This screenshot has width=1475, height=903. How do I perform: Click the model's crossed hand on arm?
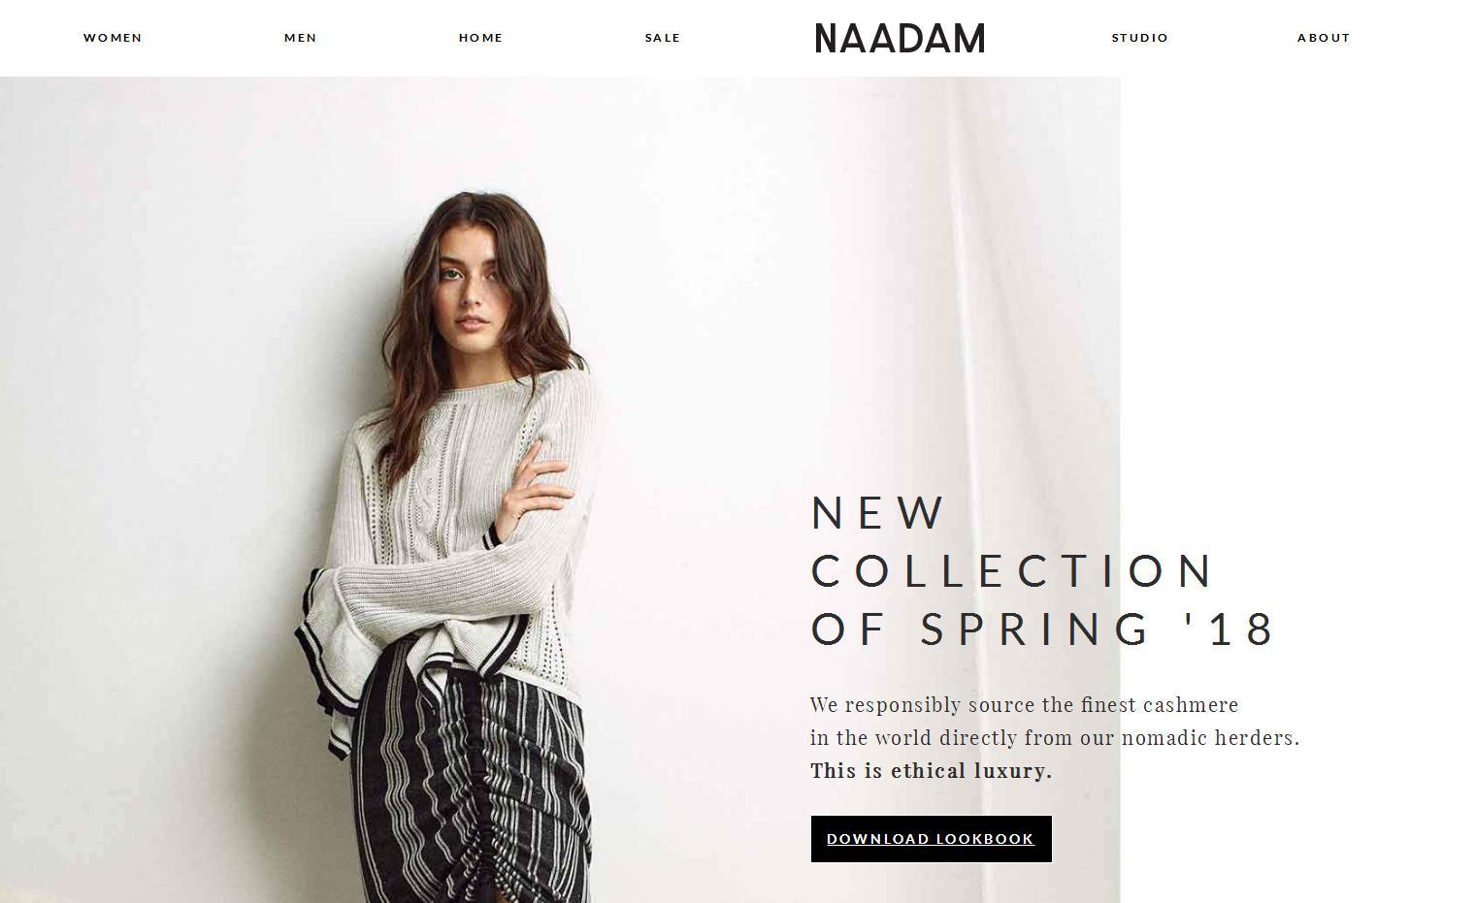pyautogui.click(x=537, y=485)
